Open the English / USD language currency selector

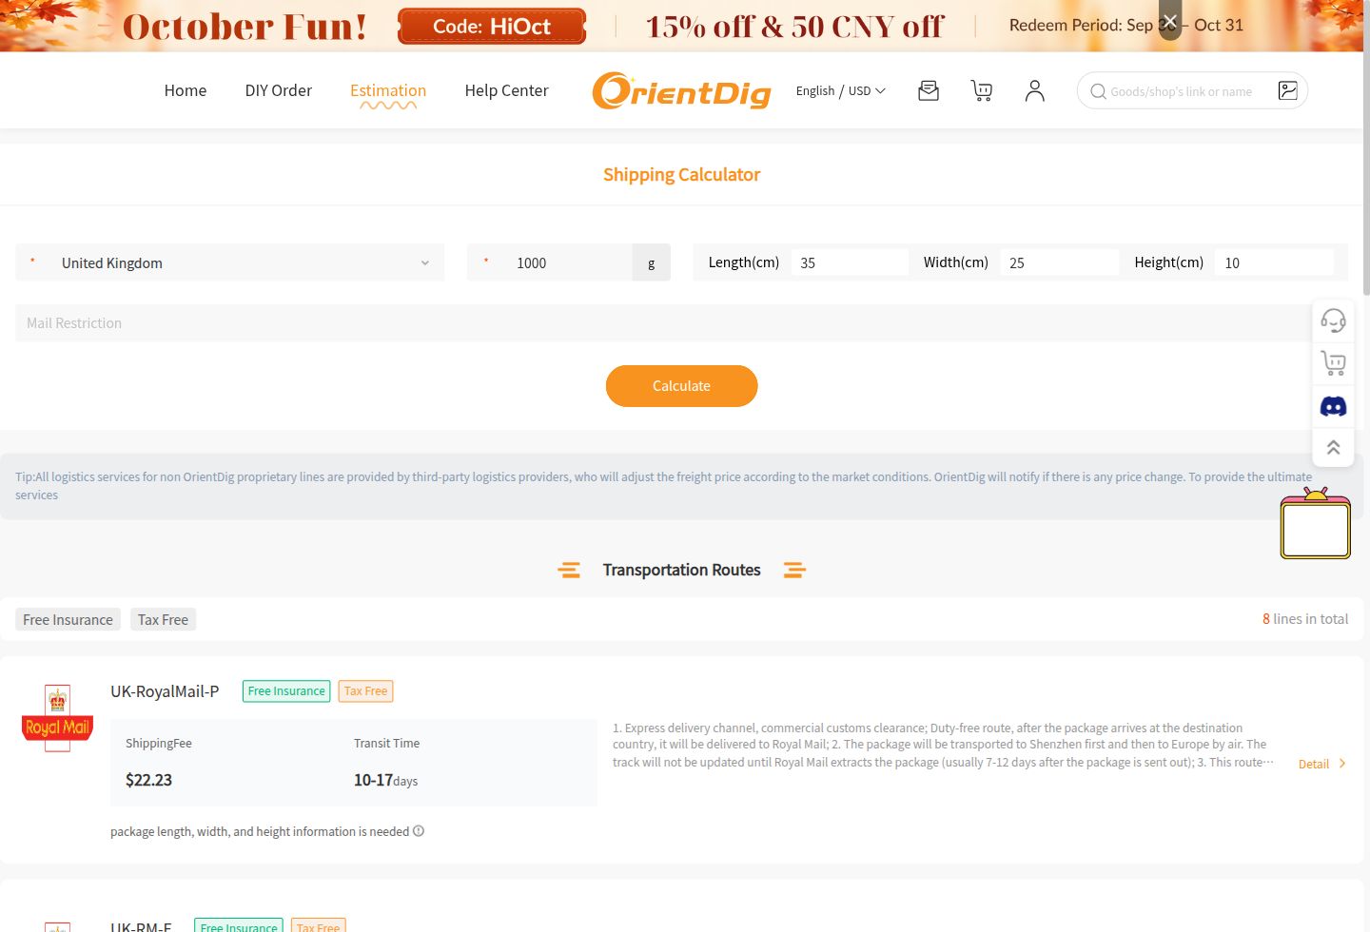tap(840, 91)
